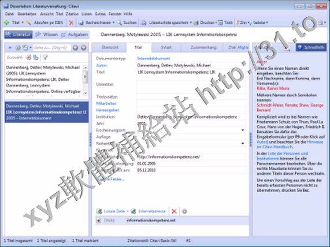The height and width of the screenshot is (247, 330).
Task: Switch to the Wissen workspace
Action: (x=47, y=35)
